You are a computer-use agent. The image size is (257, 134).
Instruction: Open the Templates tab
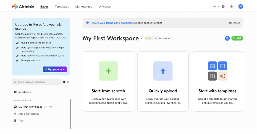pos(62,7)
